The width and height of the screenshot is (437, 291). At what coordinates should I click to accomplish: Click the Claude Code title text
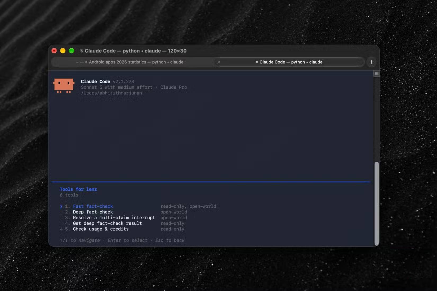(96, 82)
